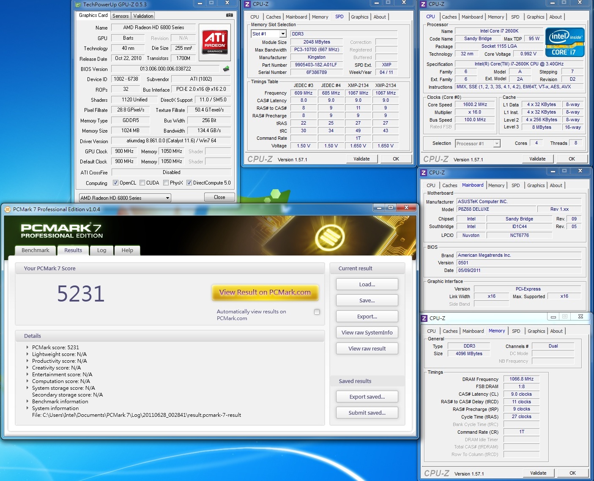Image resolution: width=594 pixels, height=481 pixels.
Task: Click the ATI Radeon graphics logo
Action: point(215,42)
